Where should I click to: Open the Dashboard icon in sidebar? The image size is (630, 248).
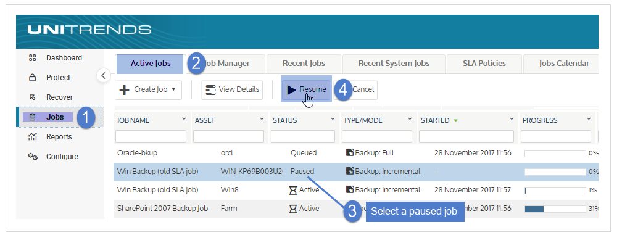[33, 58]
